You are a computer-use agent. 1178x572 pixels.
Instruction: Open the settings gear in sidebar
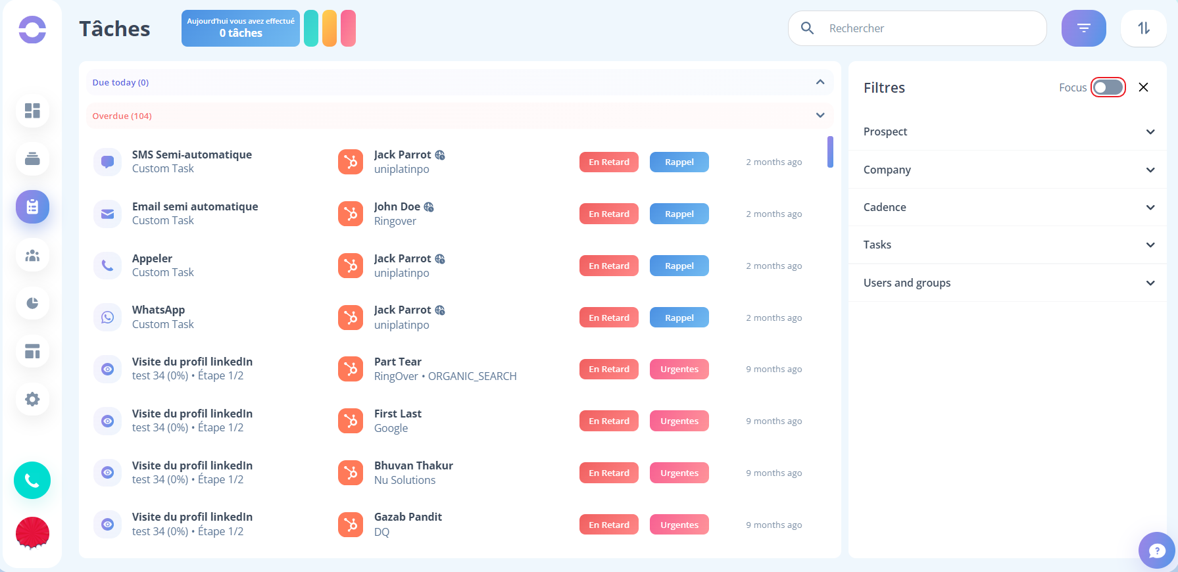32,399
